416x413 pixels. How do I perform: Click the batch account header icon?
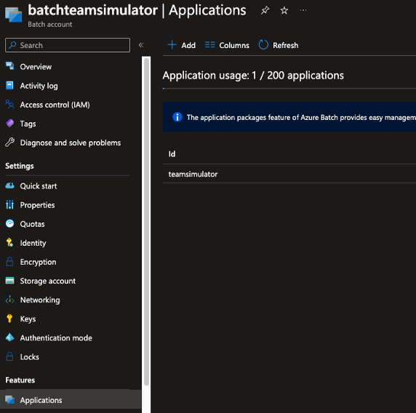13,15
